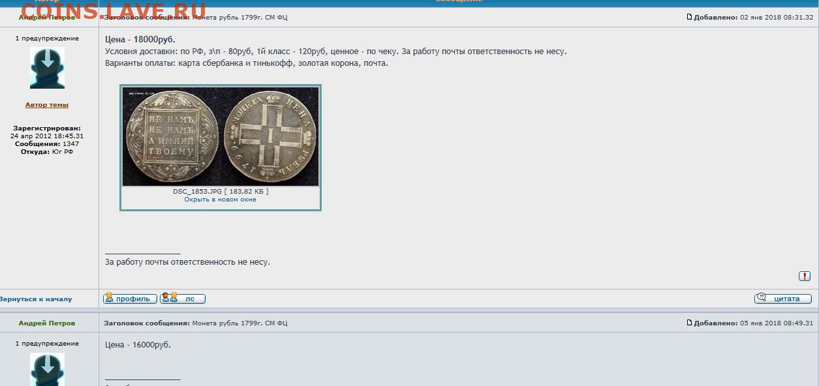This screenshot has width=819, height=386.
Task: Open the 'профиль' button of first post
Action: tap(130, 299)
